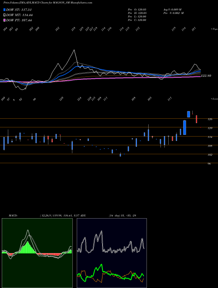Click the 96 price axis label

coord(209,164)
